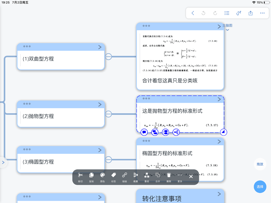Open dots menu on (2)抛物型方程 card

pyautogui.click(x=27, y=104)
